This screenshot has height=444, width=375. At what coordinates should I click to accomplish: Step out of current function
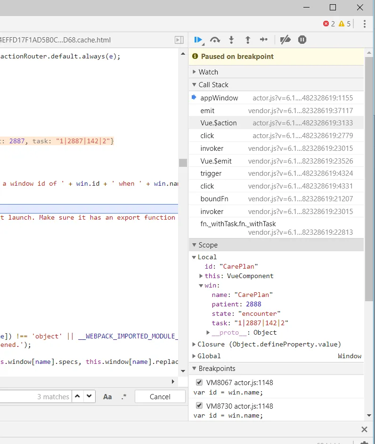[247, 40]
